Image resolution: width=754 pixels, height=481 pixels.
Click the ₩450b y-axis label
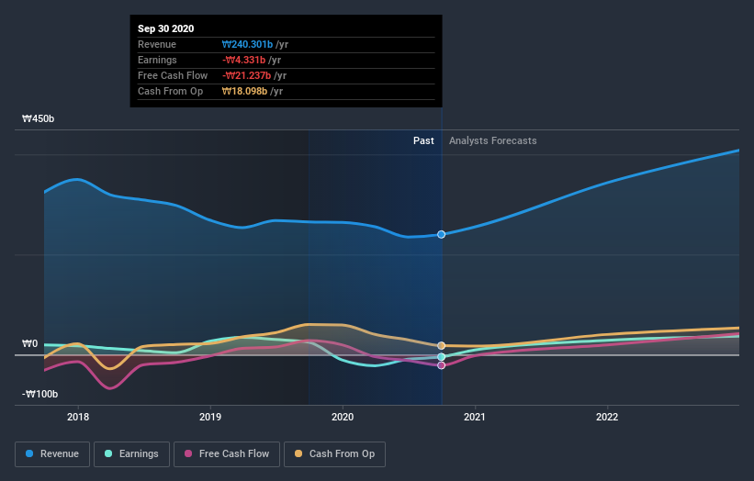[x=38, y=118]
